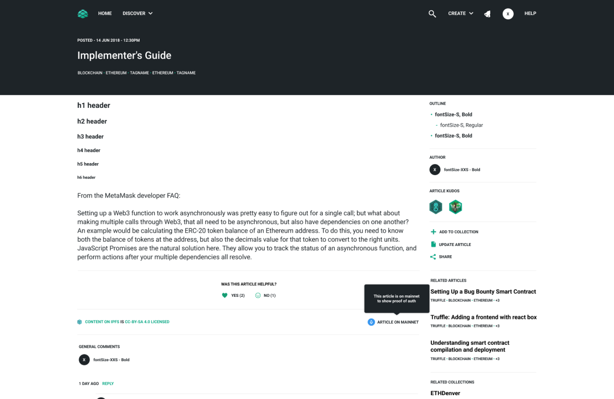Open the Create dropdown menu
The height and width of the screenshot is (399, 614).
pos(460,13)
